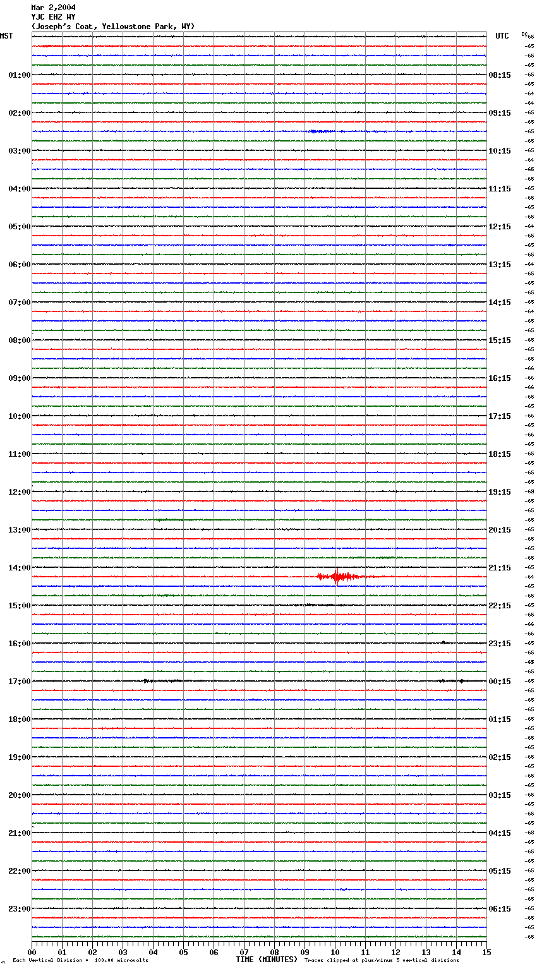This screenshot has height=969, width=537.
Task: Click the "Traces clipped at plus/minus 5 vertical divisions" note
Action: [x=382, y=961]
